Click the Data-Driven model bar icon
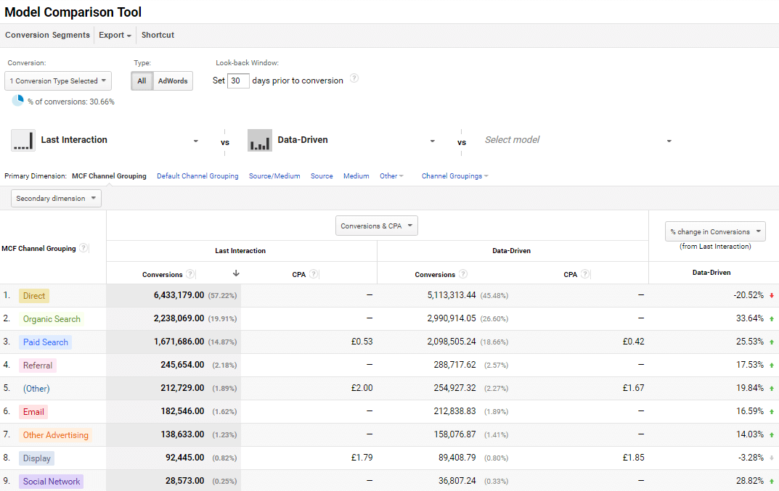Screen dimensions: 779x491 click(260, 140)
